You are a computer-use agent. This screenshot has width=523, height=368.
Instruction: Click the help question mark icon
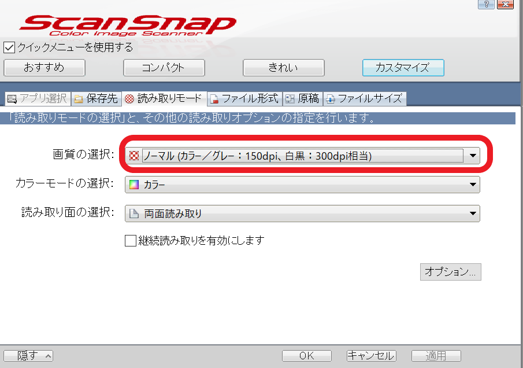click(x=486, y=5)
